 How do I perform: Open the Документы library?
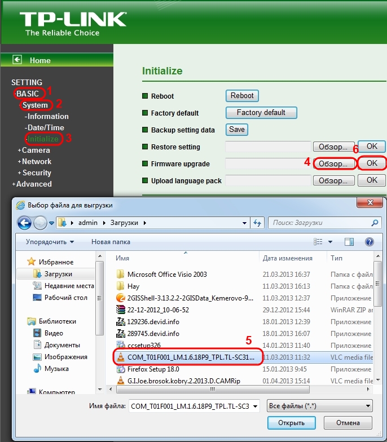point(56,345)
